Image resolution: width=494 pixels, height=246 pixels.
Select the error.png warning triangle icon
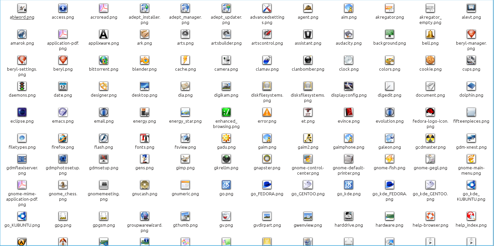tap(267, 112)
